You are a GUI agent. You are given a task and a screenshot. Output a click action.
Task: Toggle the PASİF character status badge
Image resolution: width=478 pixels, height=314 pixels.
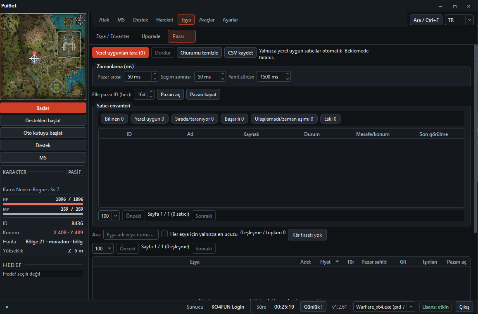click(x=75, y=172)
